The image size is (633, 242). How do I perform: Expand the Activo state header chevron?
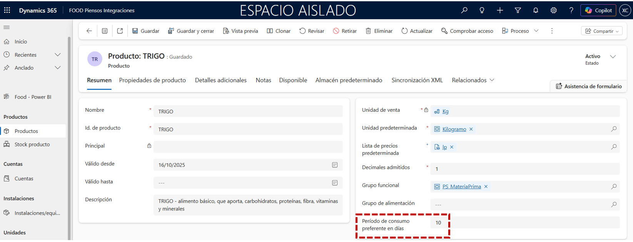[x=613, y=57]
